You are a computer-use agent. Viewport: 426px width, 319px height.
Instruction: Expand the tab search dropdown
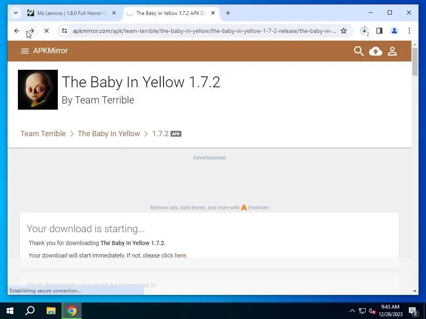(x=16, y=13)
